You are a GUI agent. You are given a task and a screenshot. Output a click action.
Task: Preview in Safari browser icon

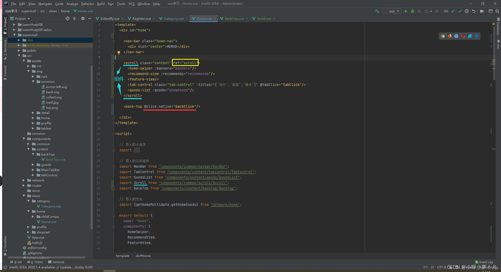pos(456,36)
